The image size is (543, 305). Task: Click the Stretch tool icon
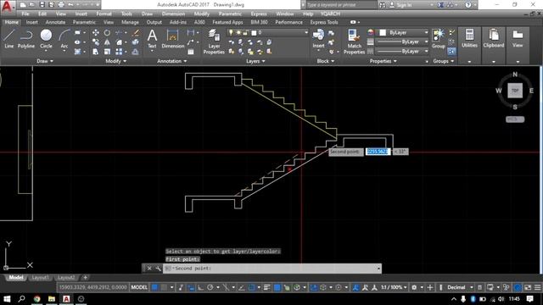click(x=96, y=52)
